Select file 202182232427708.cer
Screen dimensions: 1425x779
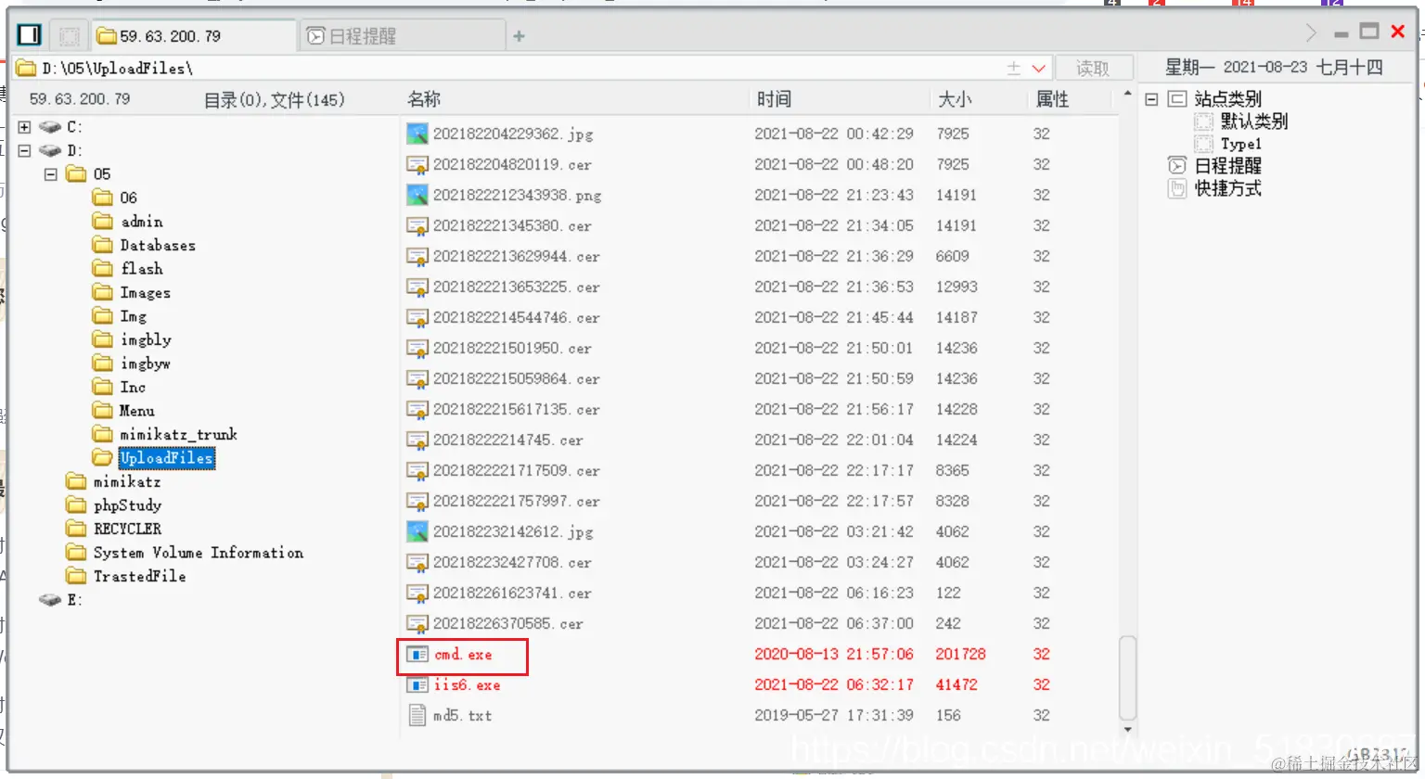pos(512,562)
